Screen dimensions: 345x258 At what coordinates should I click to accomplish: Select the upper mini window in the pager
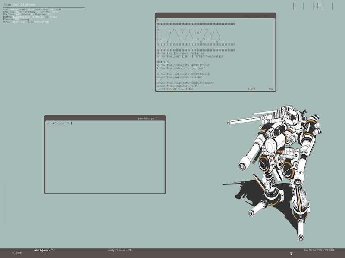pyautogui.click(x=320, y=4)
